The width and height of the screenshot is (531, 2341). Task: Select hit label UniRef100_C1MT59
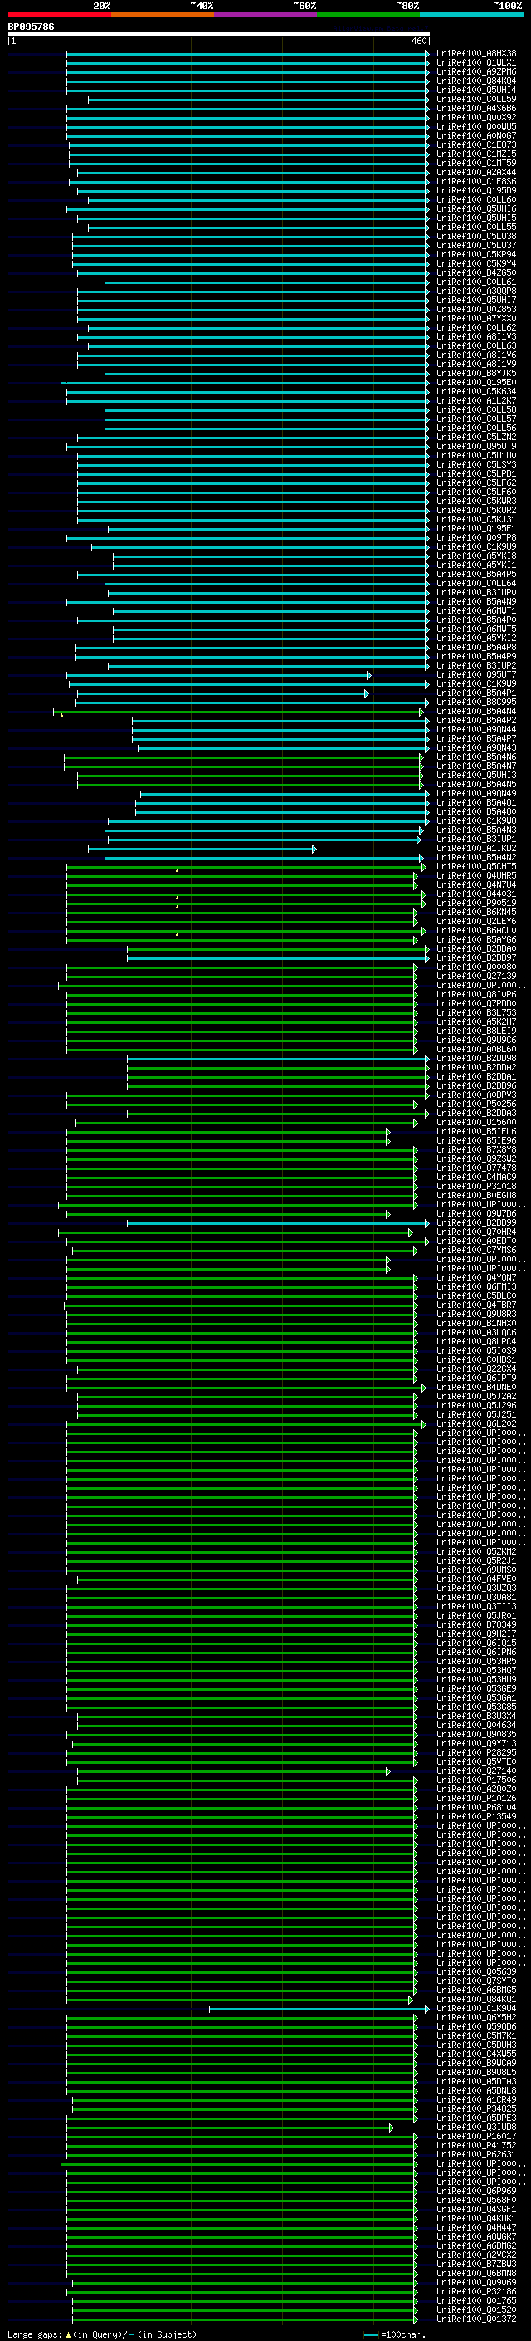point(476,163)
